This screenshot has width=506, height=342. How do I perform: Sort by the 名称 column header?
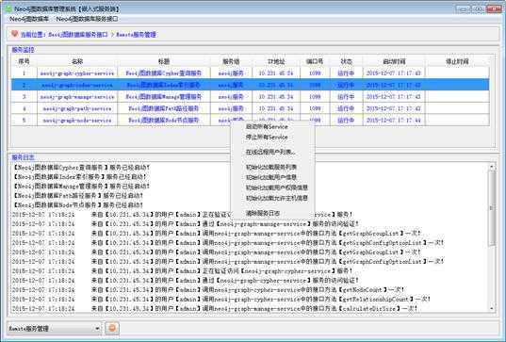pos(77,61)
